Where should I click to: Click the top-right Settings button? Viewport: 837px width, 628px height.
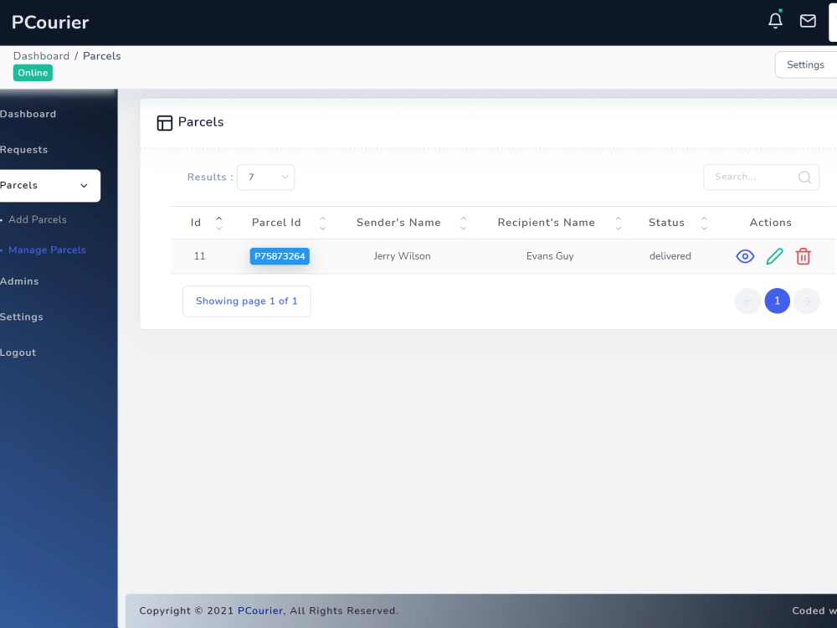click(805, 64)
